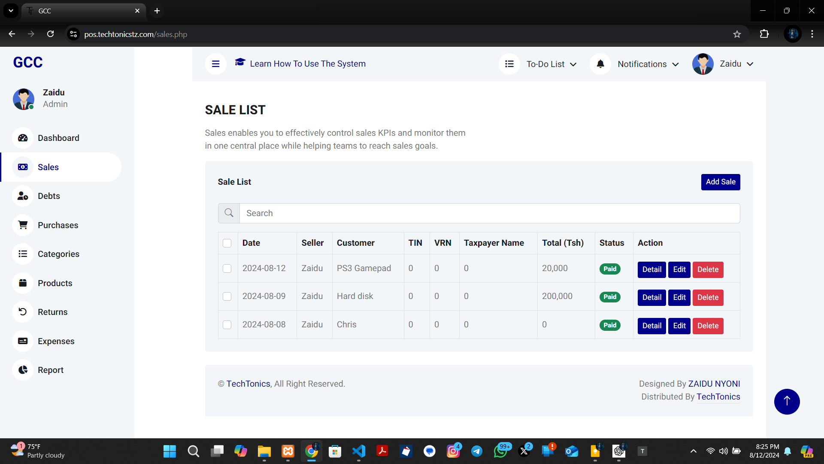Go to Products in the sidebar

click(55, 283)
